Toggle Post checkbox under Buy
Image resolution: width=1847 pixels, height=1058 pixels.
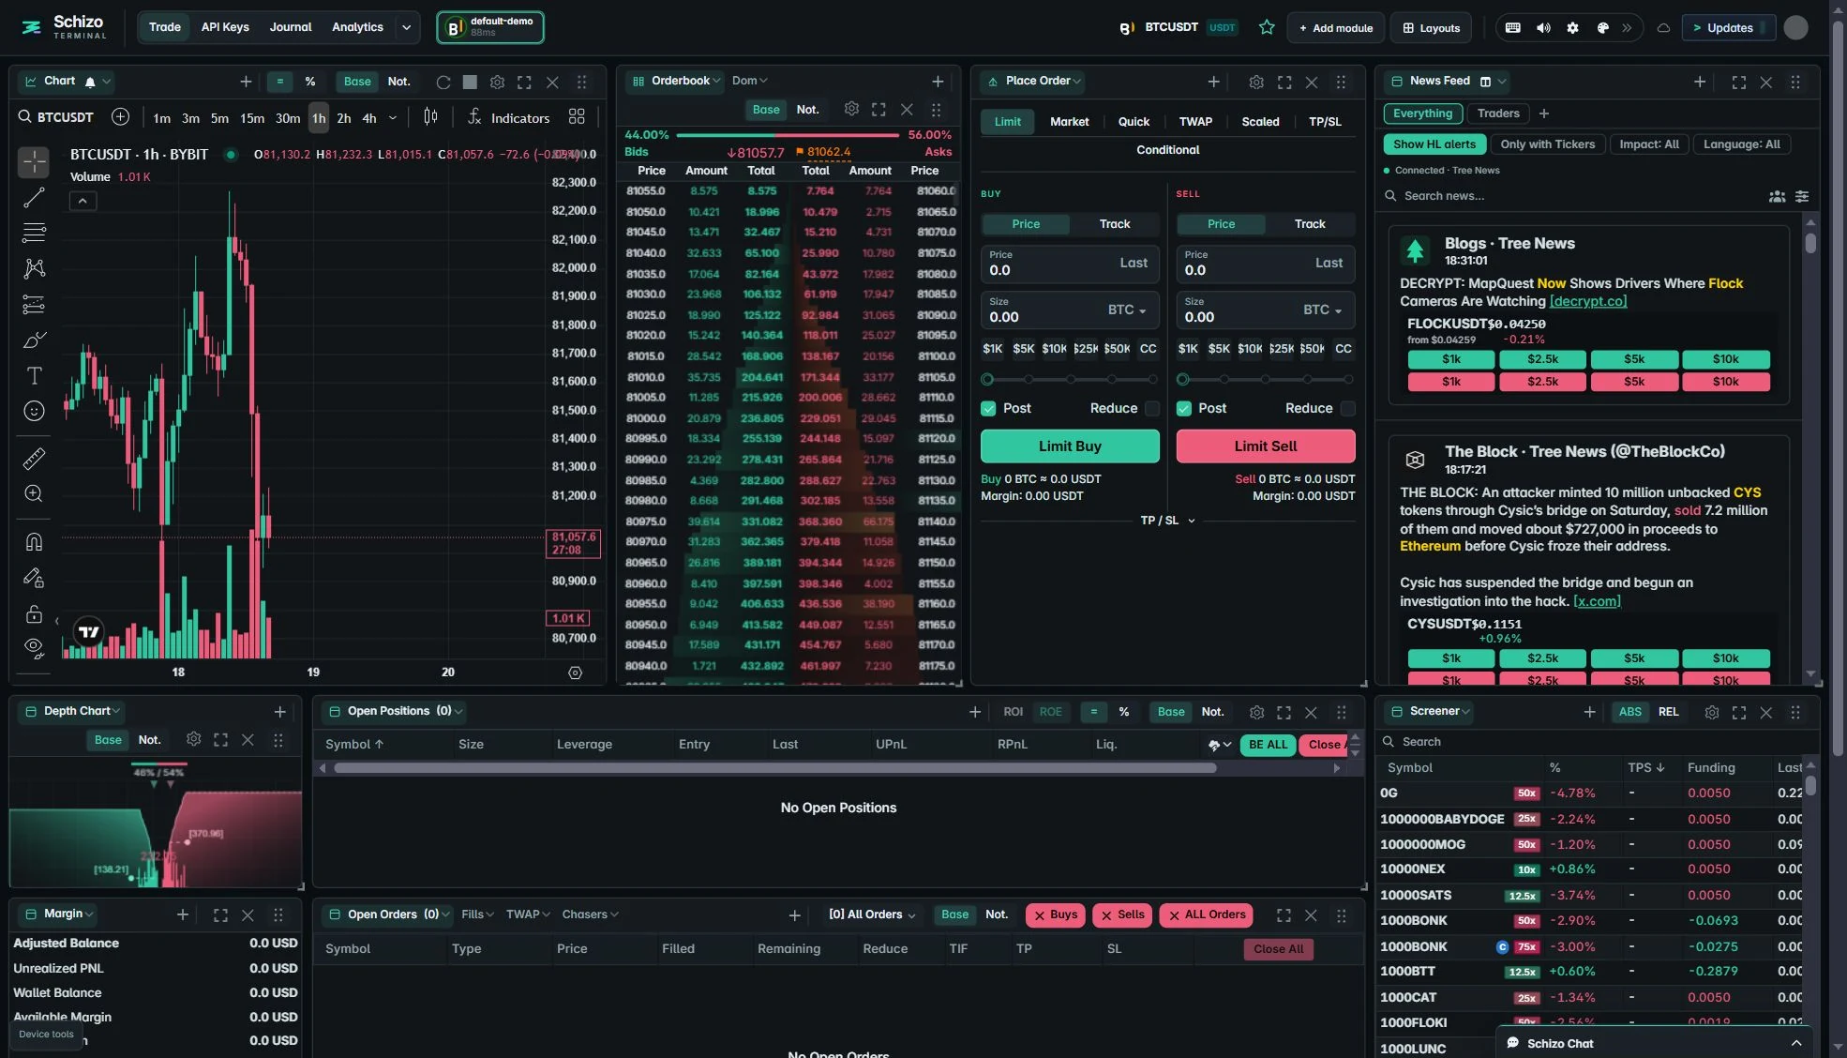[988, 408]
